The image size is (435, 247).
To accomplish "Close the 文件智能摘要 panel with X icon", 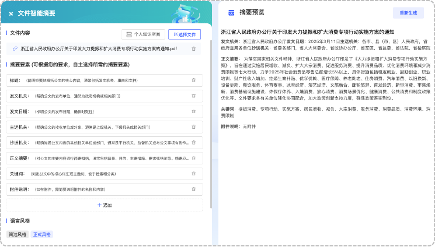I will [11, 13].
